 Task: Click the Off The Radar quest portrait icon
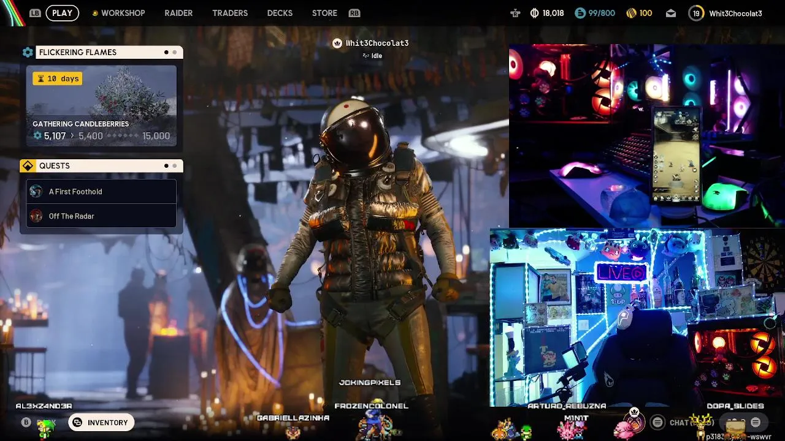point(36,216)
